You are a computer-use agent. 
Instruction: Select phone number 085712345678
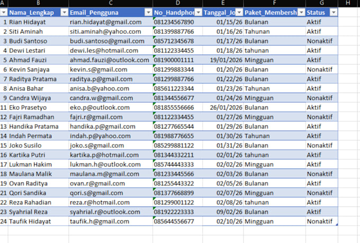[x=178, y=41]
